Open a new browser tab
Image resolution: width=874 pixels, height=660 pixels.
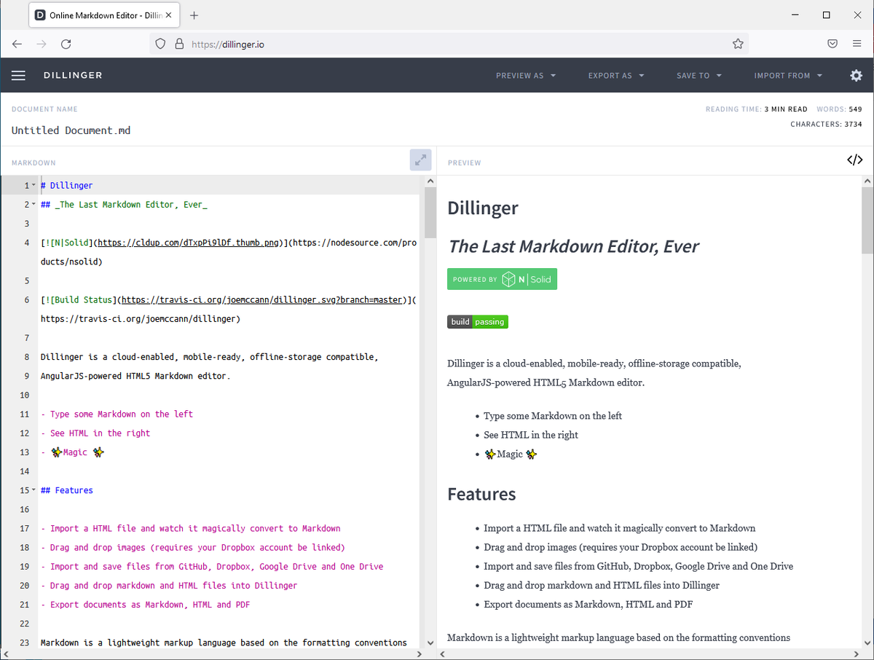194,15
